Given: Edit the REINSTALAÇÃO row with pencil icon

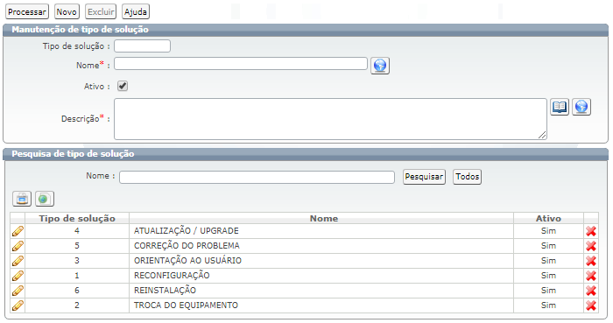Looking at the screenshot, I should 18,291.
